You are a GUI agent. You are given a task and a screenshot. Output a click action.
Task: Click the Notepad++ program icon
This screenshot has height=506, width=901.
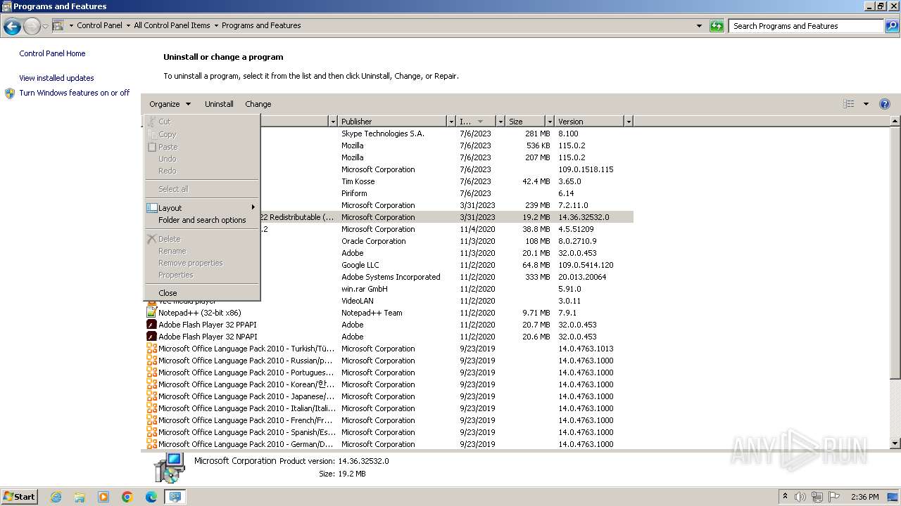pyautogui.click(x=151, y=313)
